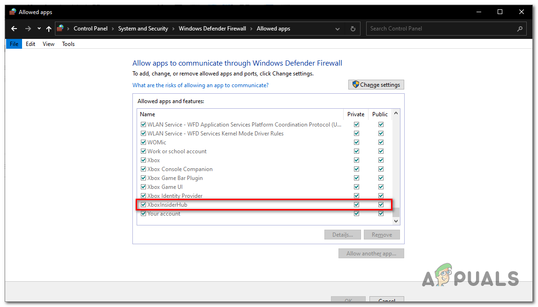538x307 pixels.
Task: Click the search magnifier icon
Action: pos(520,29)
